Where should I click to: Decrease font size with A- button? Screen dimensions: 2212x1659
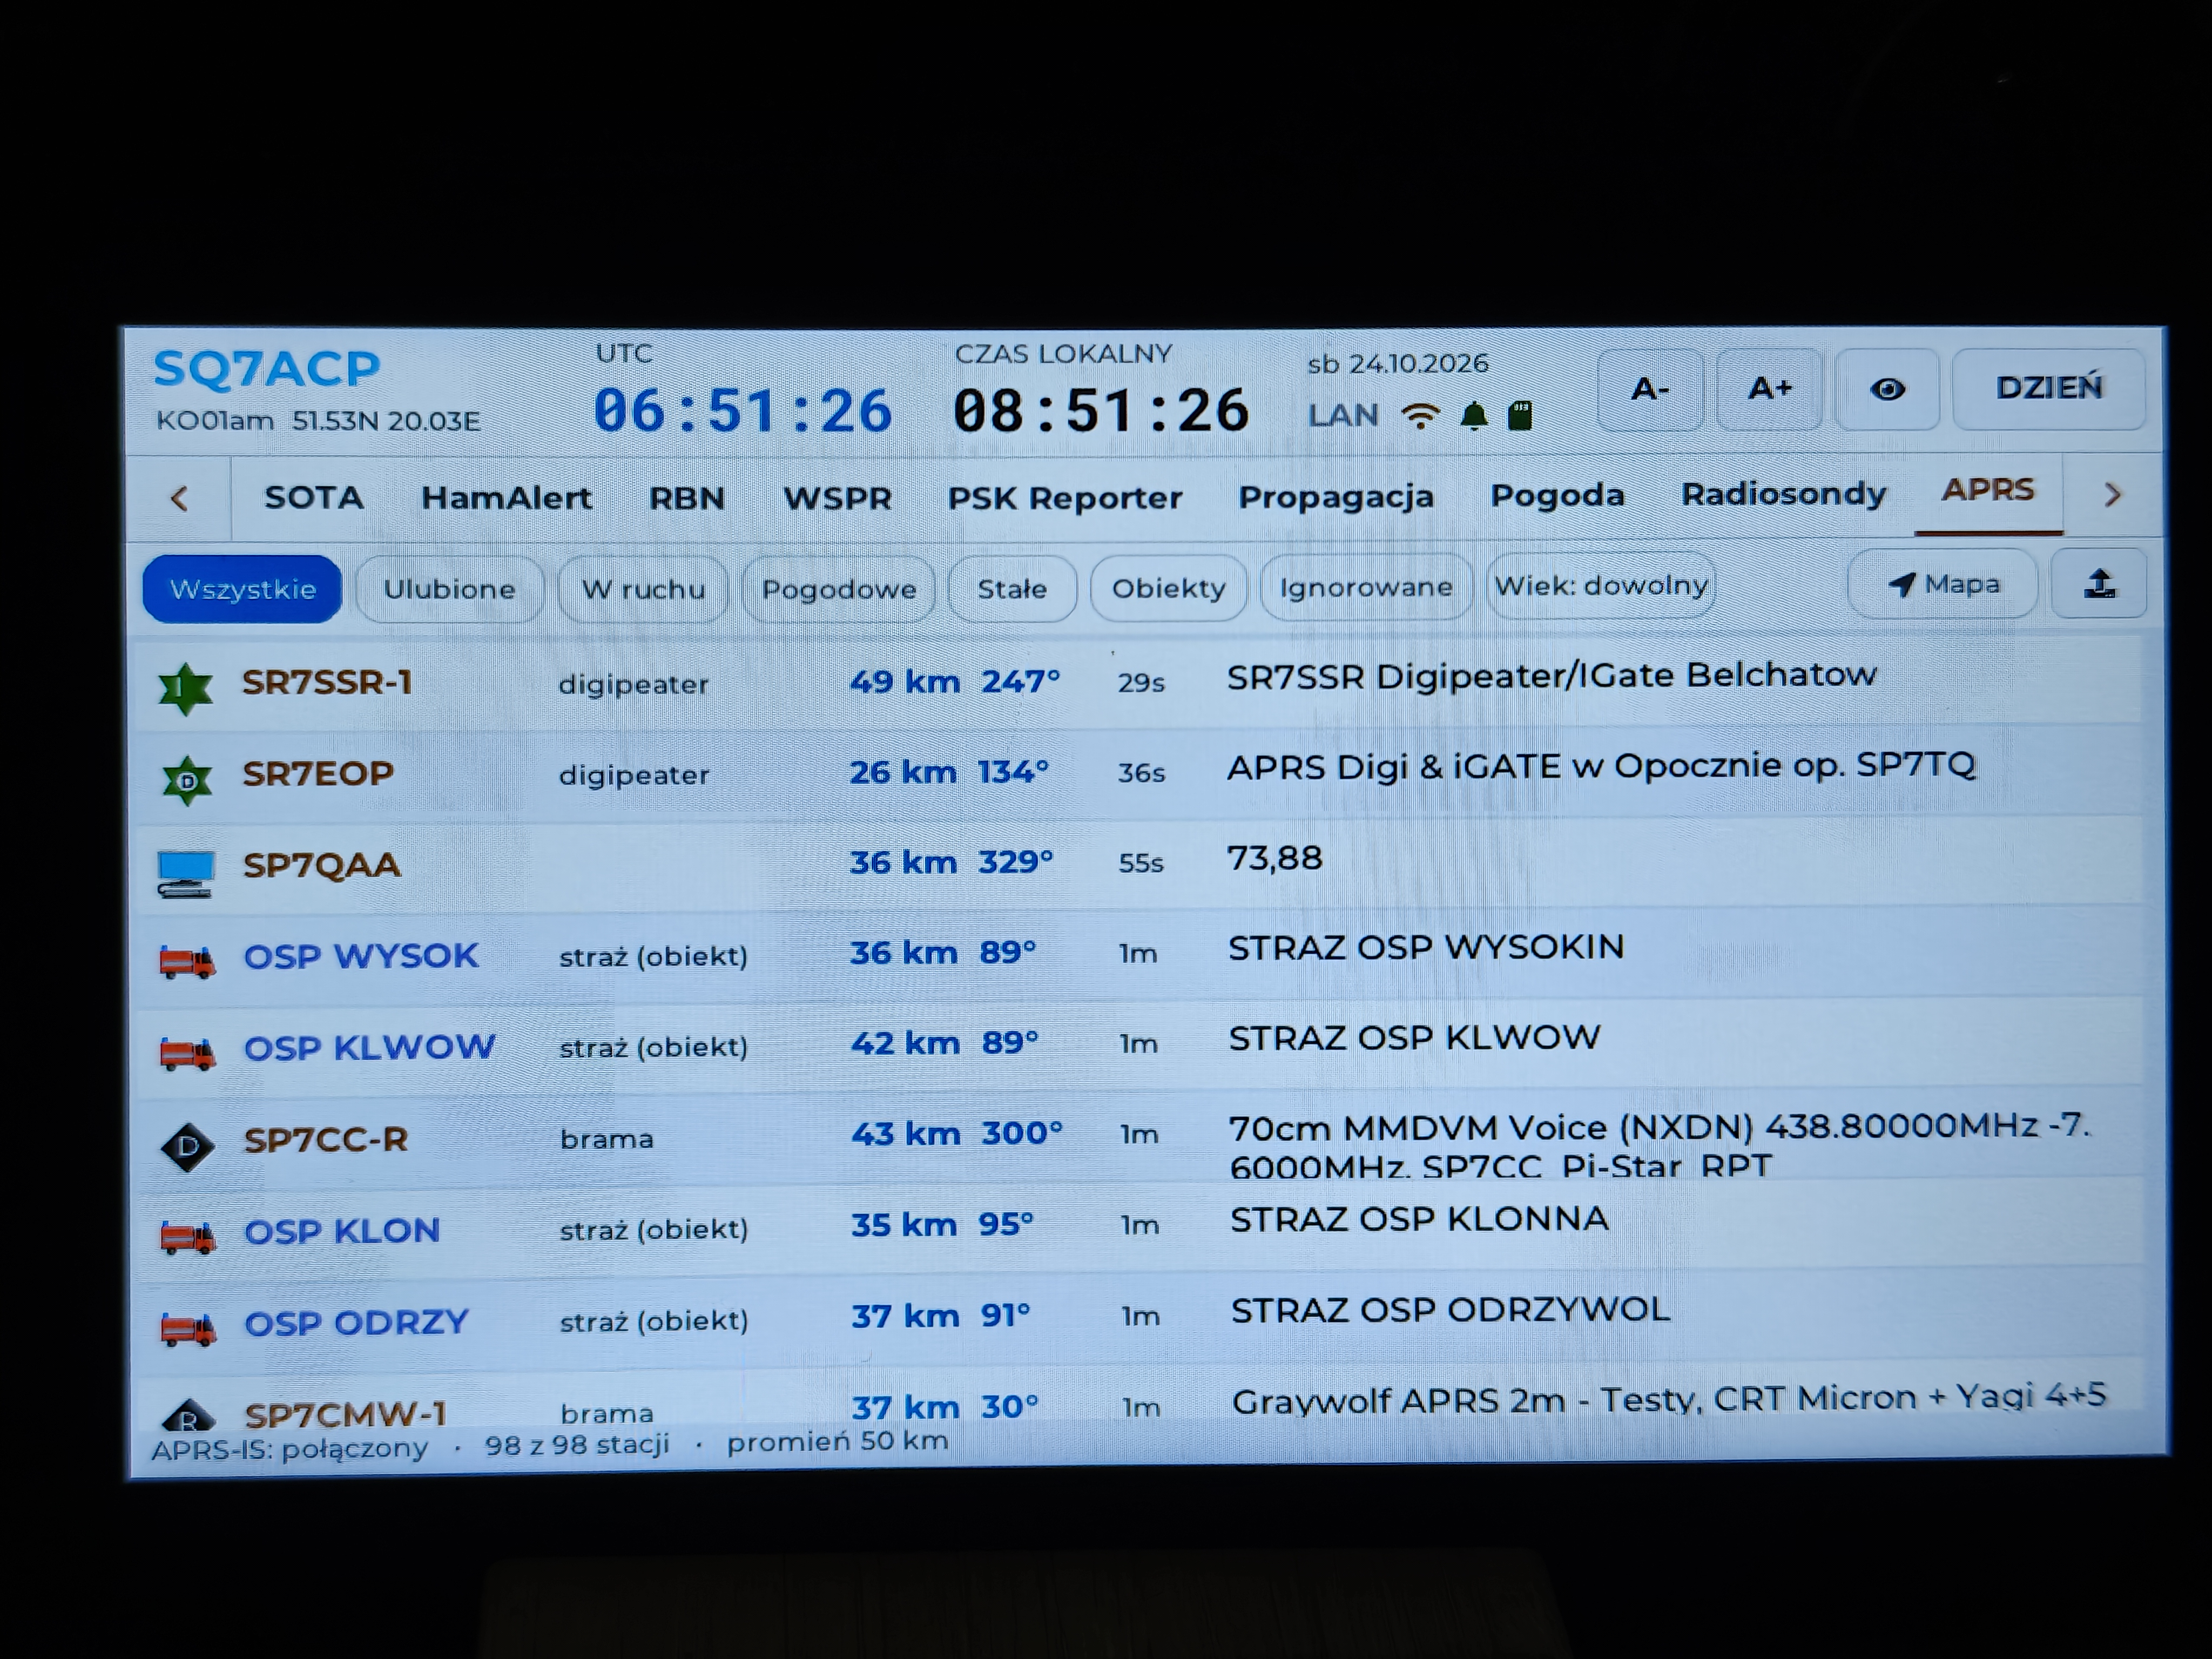pos(1650,389)
